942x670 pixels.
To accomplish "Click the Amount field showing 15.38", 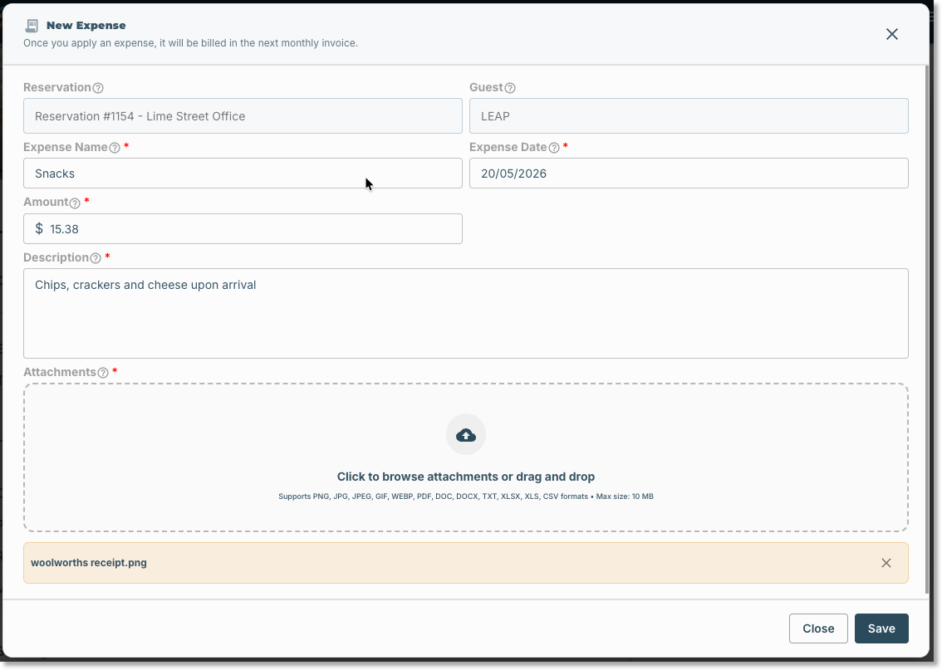I will [x=243, y=229].
